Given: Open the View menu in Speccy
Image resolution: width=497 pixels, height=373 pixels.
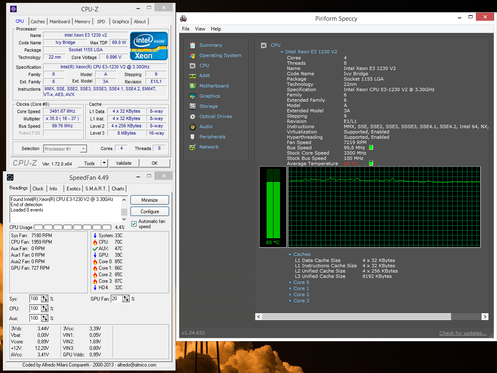Looking at the screenshot, I should pos(200,29).
